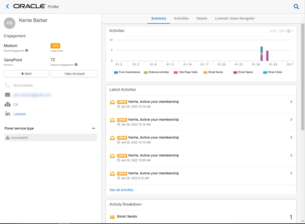The image size is (305, 224).
Task: Click the Email Sends envelope icon in breakdown
Action: tap(112, 217)
